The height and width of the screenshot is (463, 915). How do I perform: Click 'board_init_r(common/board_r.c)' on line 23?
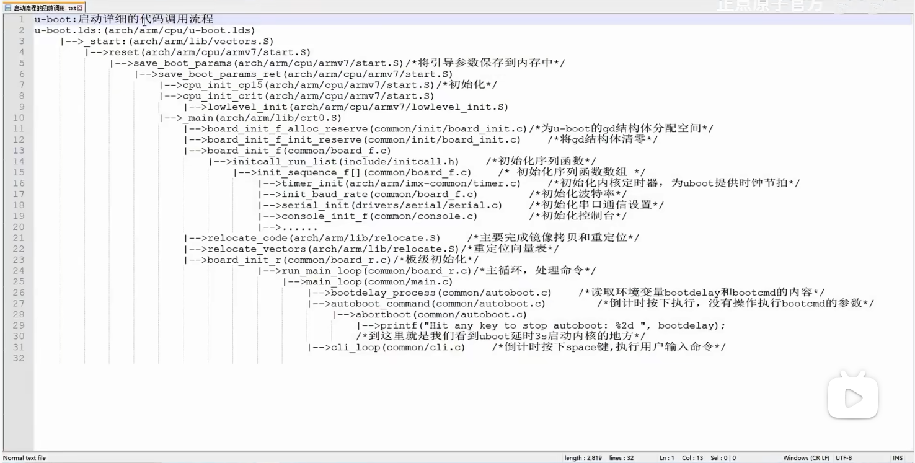(x=299, y=260)
